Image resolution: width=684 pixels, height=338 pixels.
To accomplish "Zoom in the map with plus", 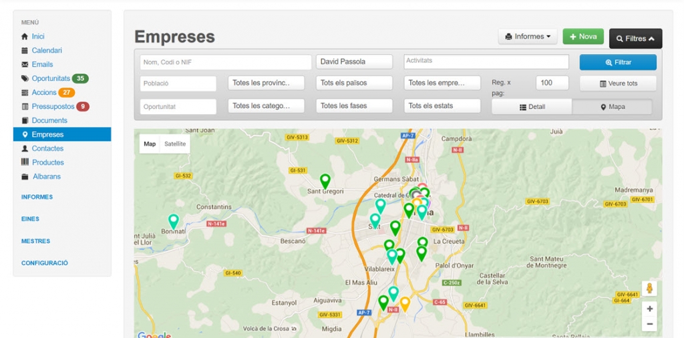I will point(649,309).
